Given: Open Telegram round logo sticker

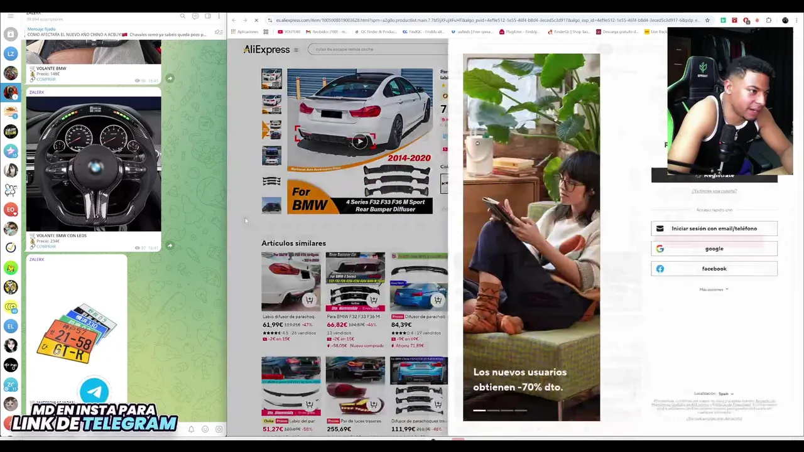Looking at the screenshot, I should point(94,392).
